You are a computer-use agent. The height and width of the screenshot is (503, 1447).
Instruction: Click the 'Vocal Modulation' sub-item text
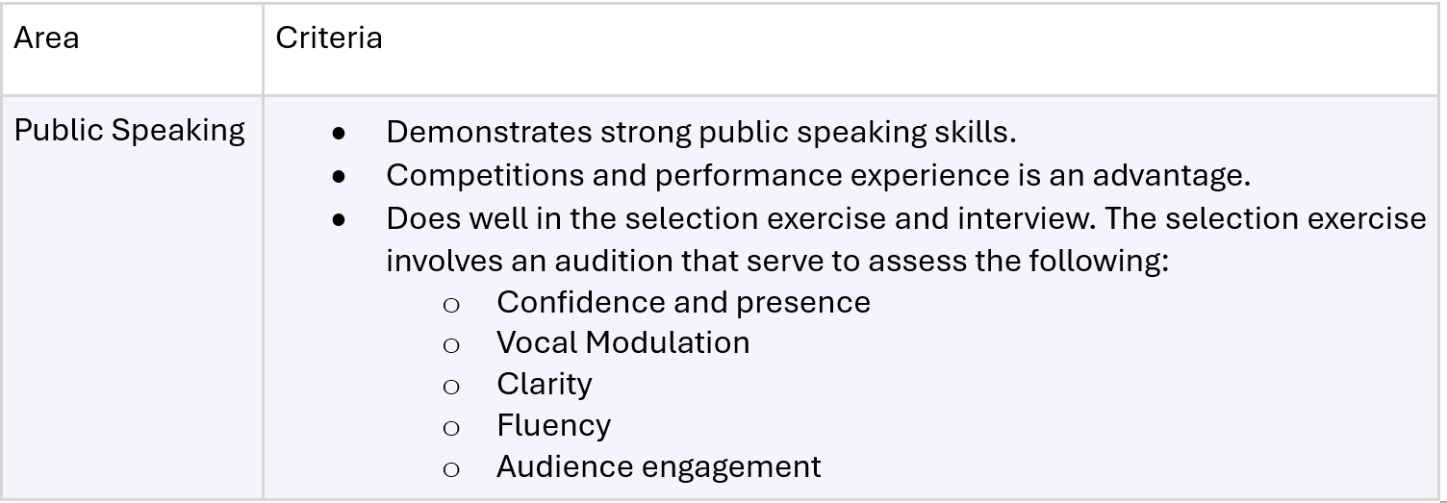coord(622,342)
